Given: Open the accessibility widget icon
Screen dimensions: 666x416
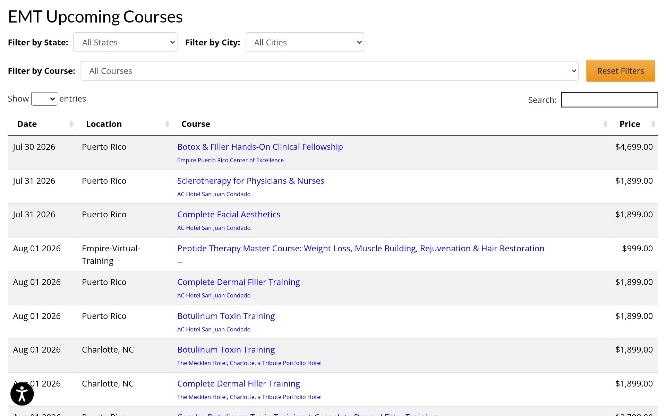Looking at the screenshot, I should click(x=22, y=394).
